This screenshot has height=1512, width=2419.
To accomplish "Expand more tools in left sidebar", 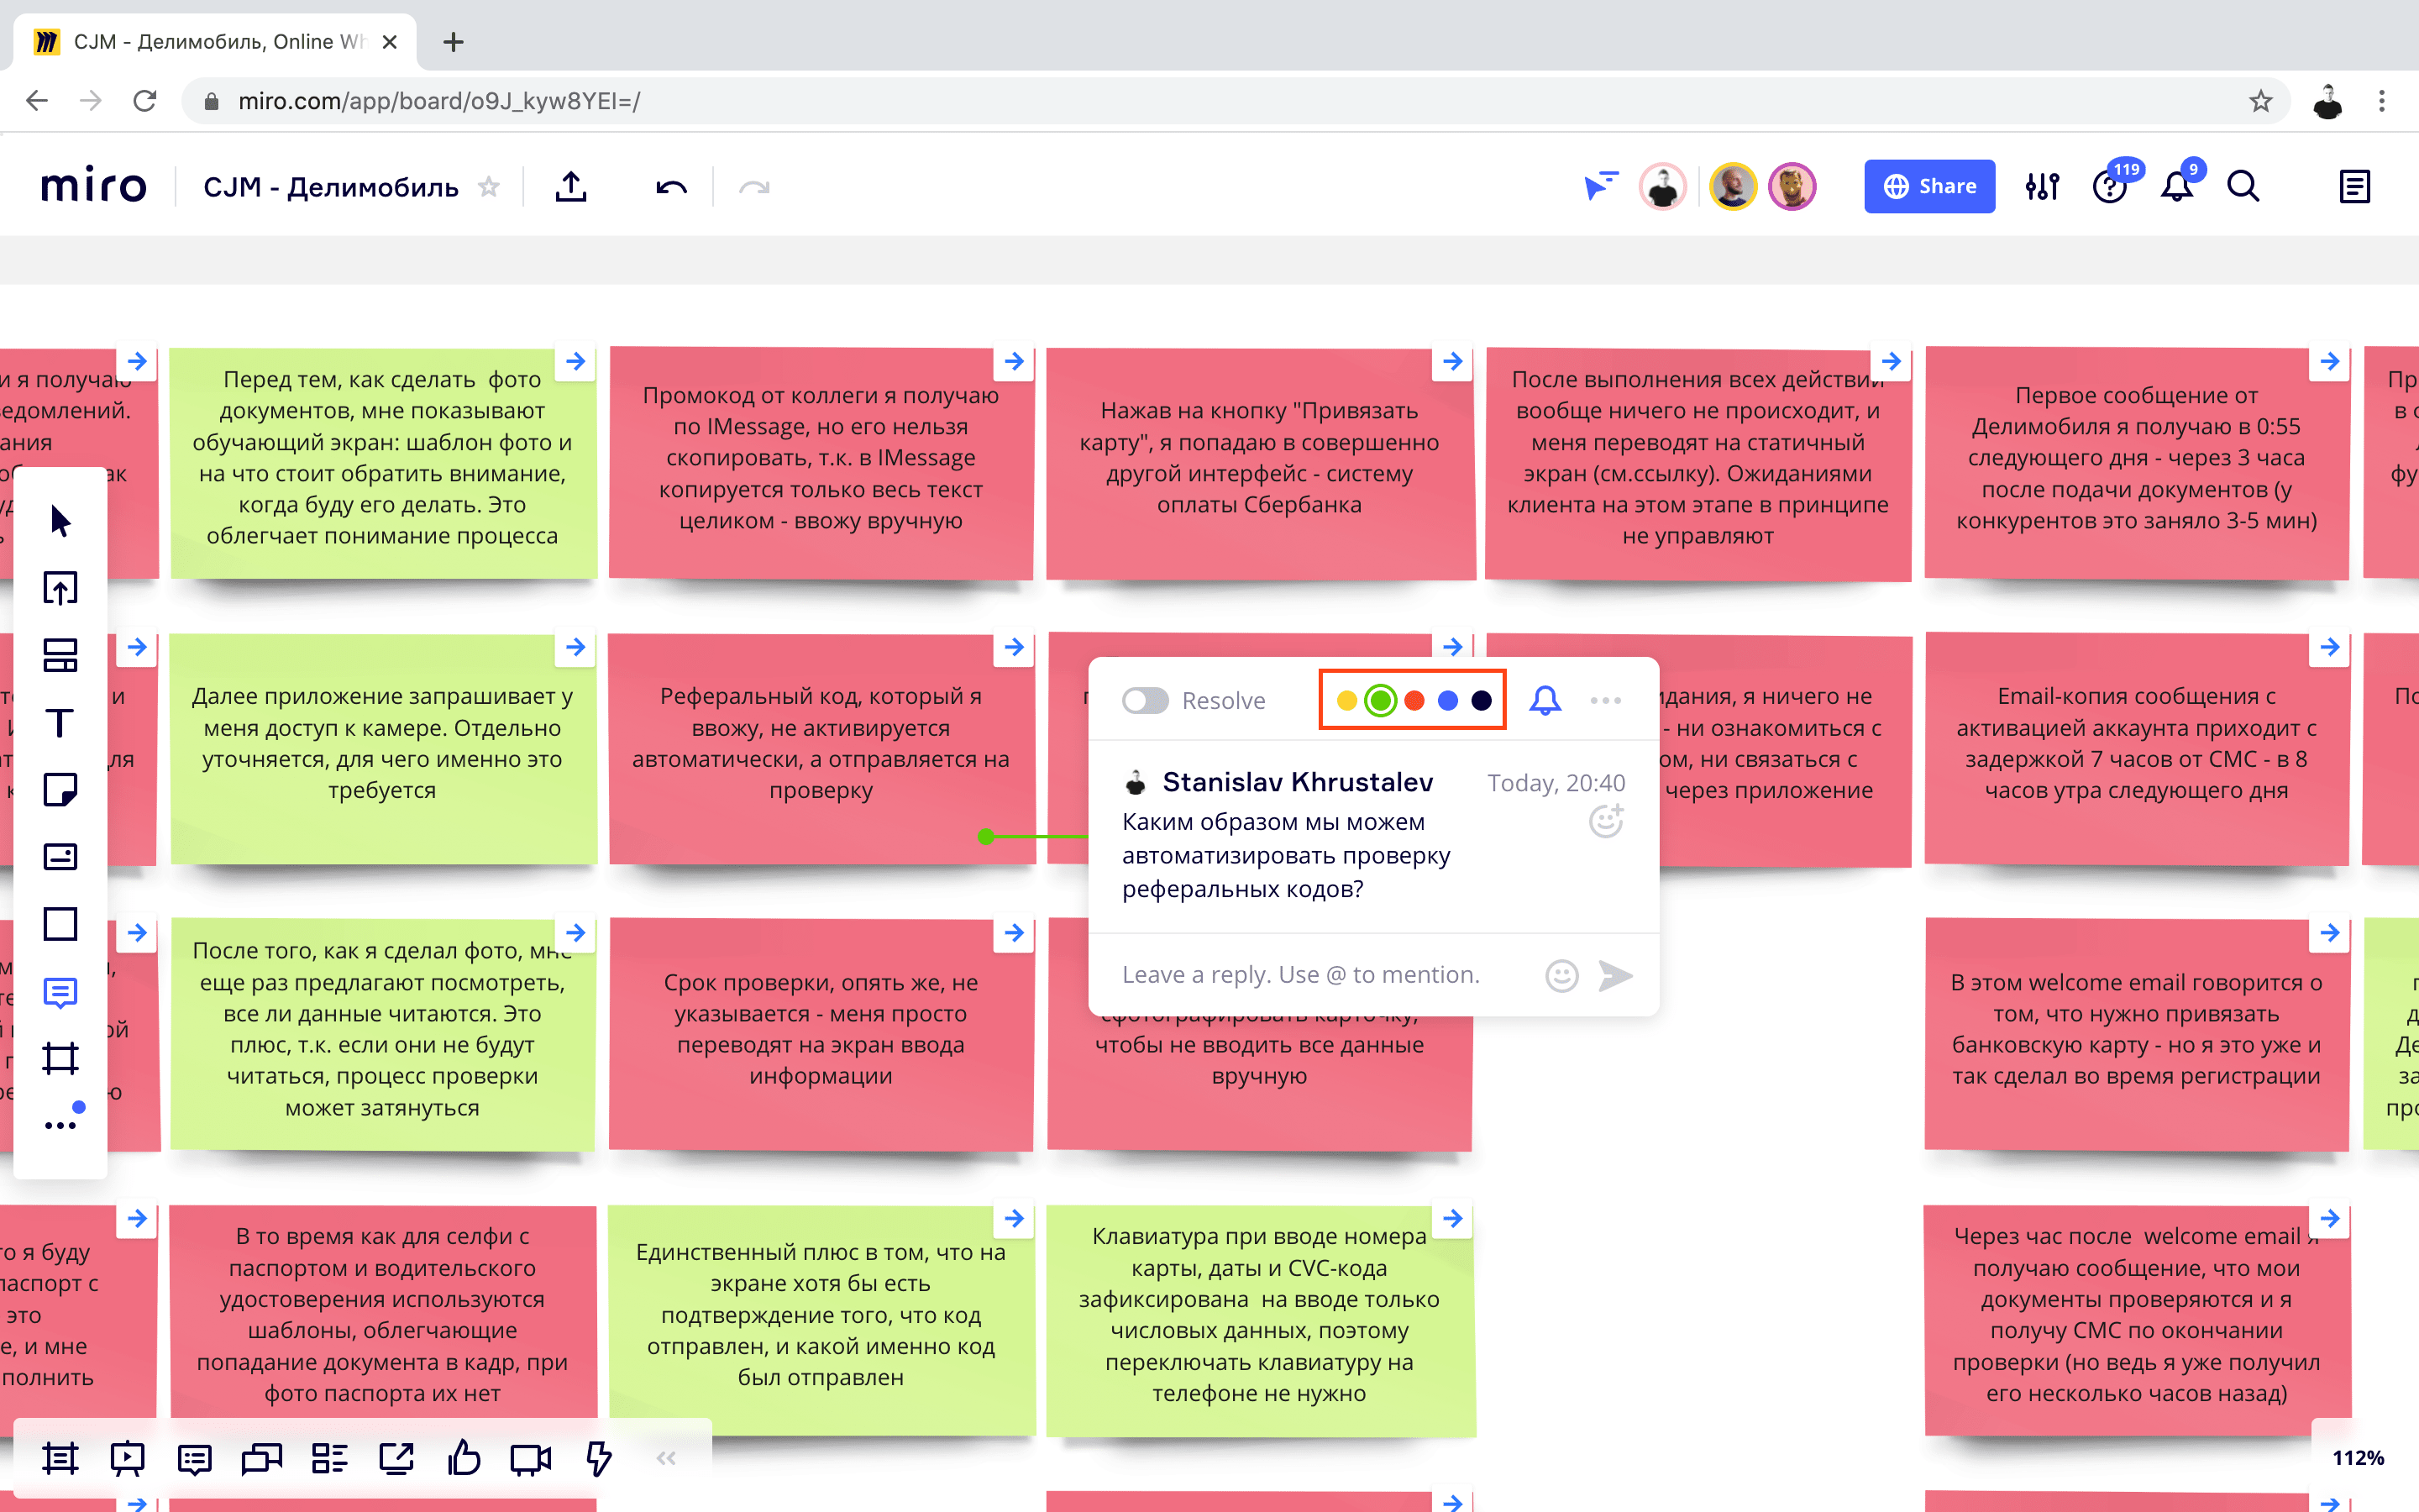I will click(x=60, y=1125).
